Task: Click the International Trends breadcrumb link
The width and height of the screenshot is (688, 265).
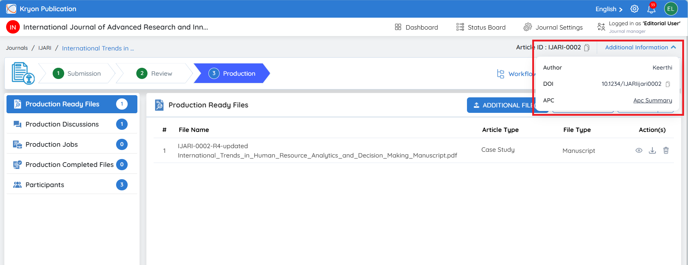Action: [98, 48]
